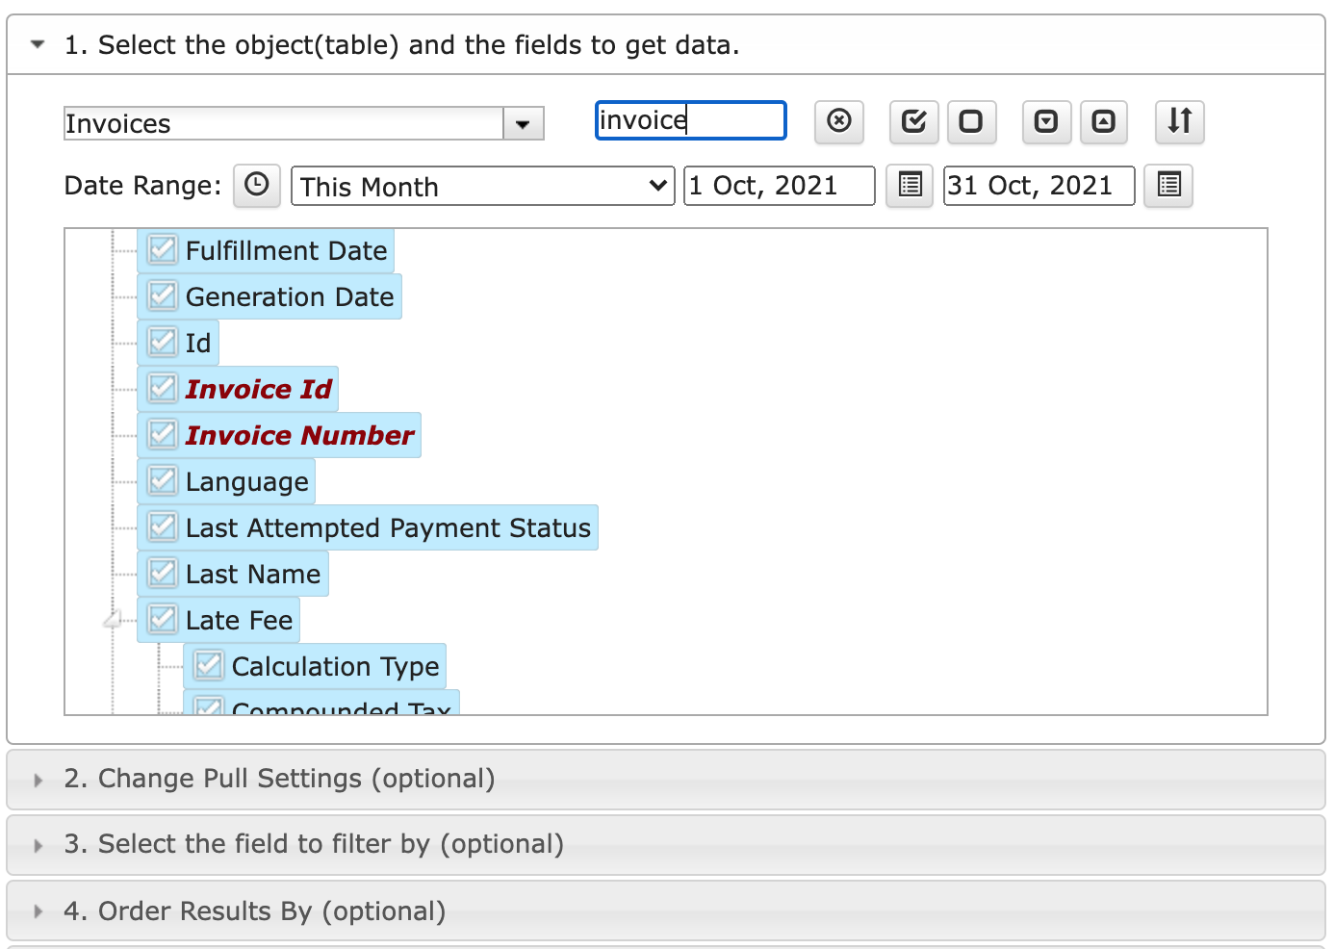Toggle the Fulfillment Date checkbox

[163, 250]
